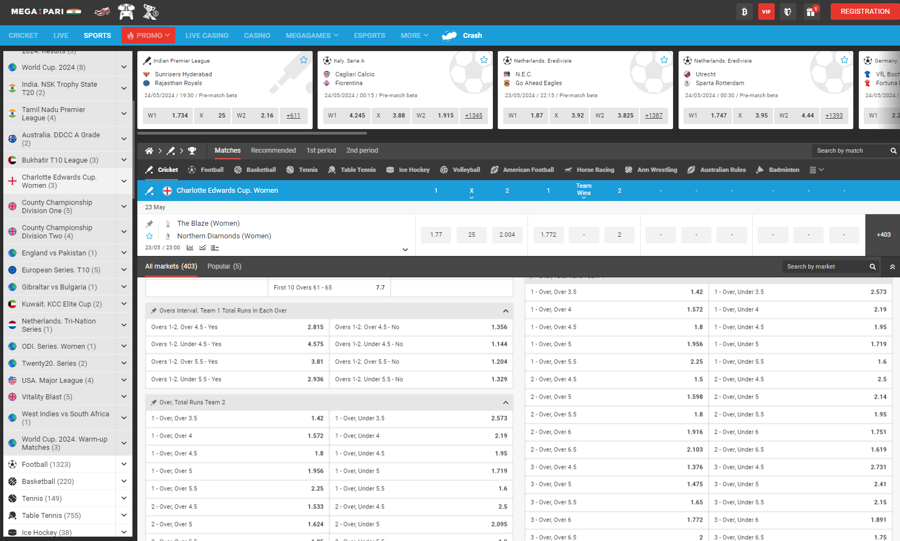Screen dimensions: 900x541
Task: Select Overs 1-2. Over 4.5 - Yes odds
Action: [x=237, y=327]
